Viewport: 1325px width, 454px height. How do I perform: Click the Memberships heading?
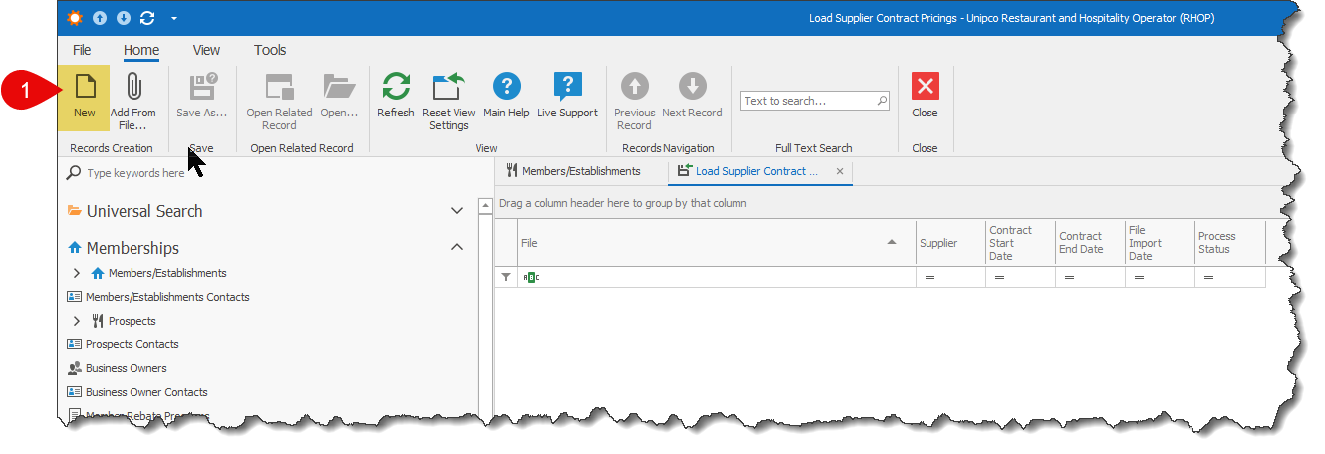132,248
